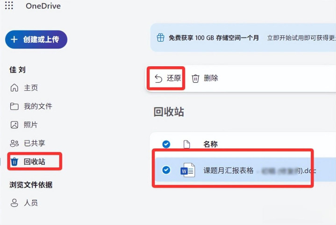This screenshot has height=225, width=336.
Task: Toggle the select-all checkbox in header
Action: pyautogui.click(x=166, y=144)
